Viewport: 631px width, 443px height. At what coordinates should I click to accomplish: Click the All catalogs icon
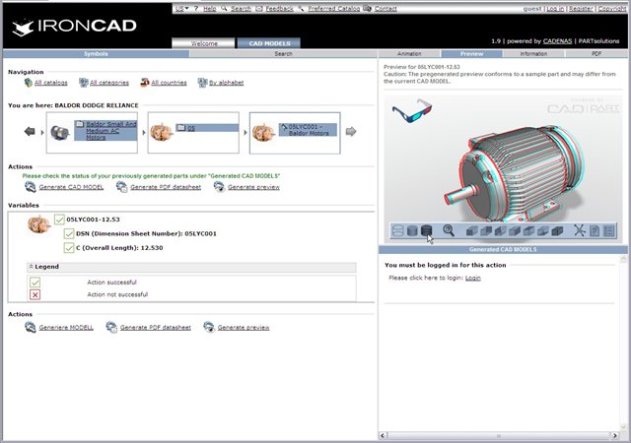tap(29, 83)
